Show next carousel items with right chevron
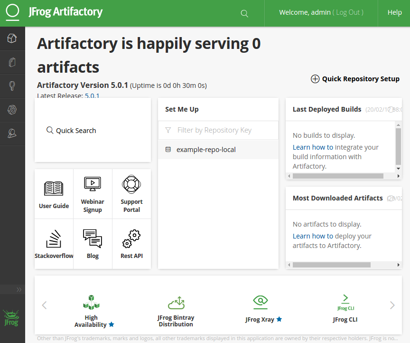 point(392,305)
